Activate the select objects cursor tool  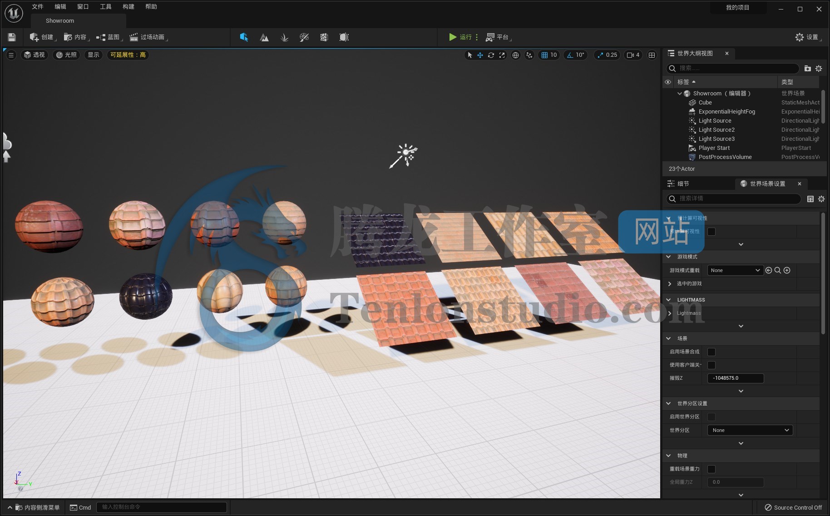click(469, 55)
